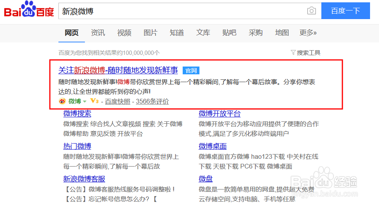This screenshot has width=379, height=207.
Task: Open the 百度快照 cached link
Action: (118, 102)
